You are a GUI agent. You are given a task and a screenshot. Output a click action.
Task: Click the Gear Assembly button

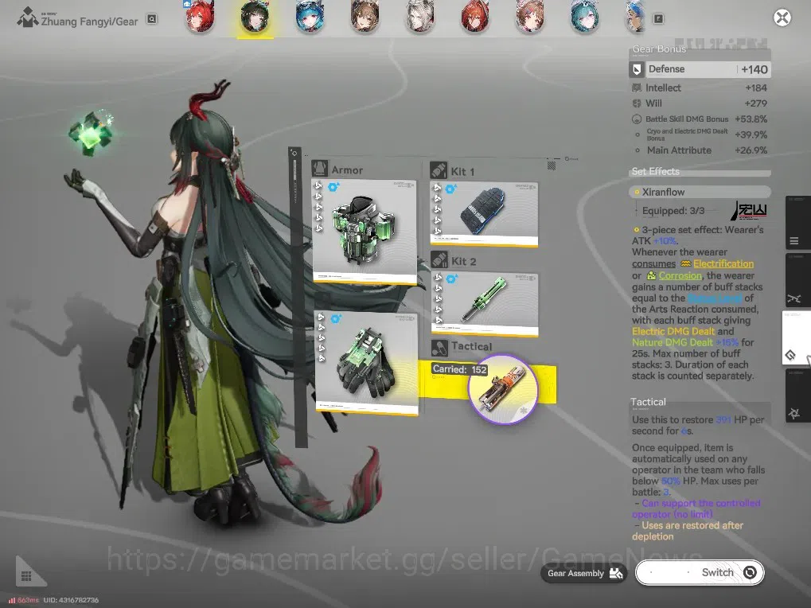(584, 573)
